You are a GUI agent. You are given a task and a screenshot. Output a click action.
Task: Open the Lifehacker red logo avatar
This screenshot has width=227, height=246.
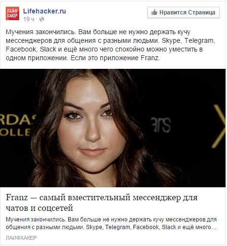[12, 13]
